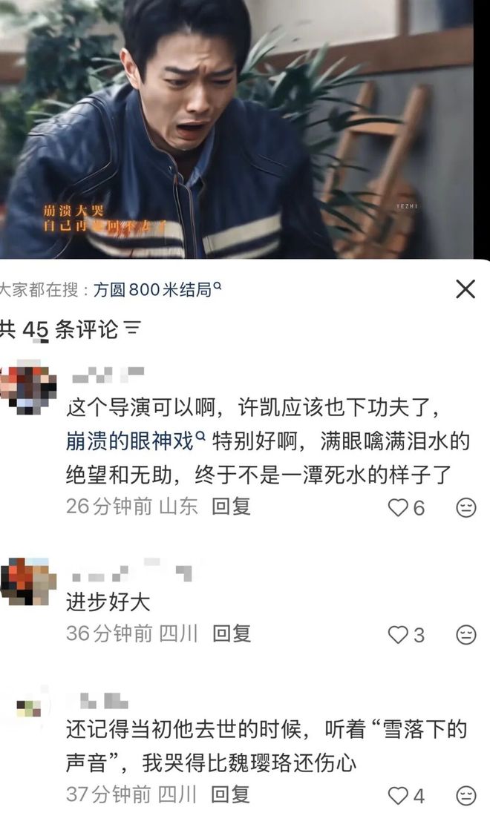Tap dislike face on 许凯 comment

pos(465,507)
